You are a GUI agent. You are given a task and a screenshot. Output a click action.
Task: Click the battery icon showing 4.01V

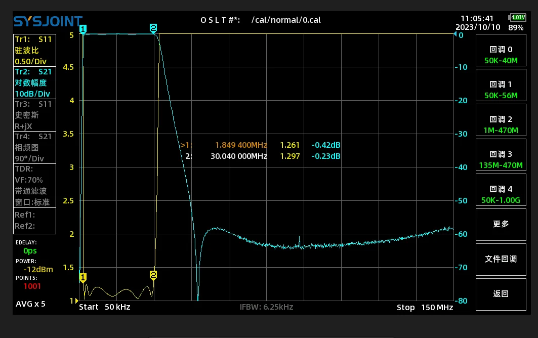coord(517,18)
